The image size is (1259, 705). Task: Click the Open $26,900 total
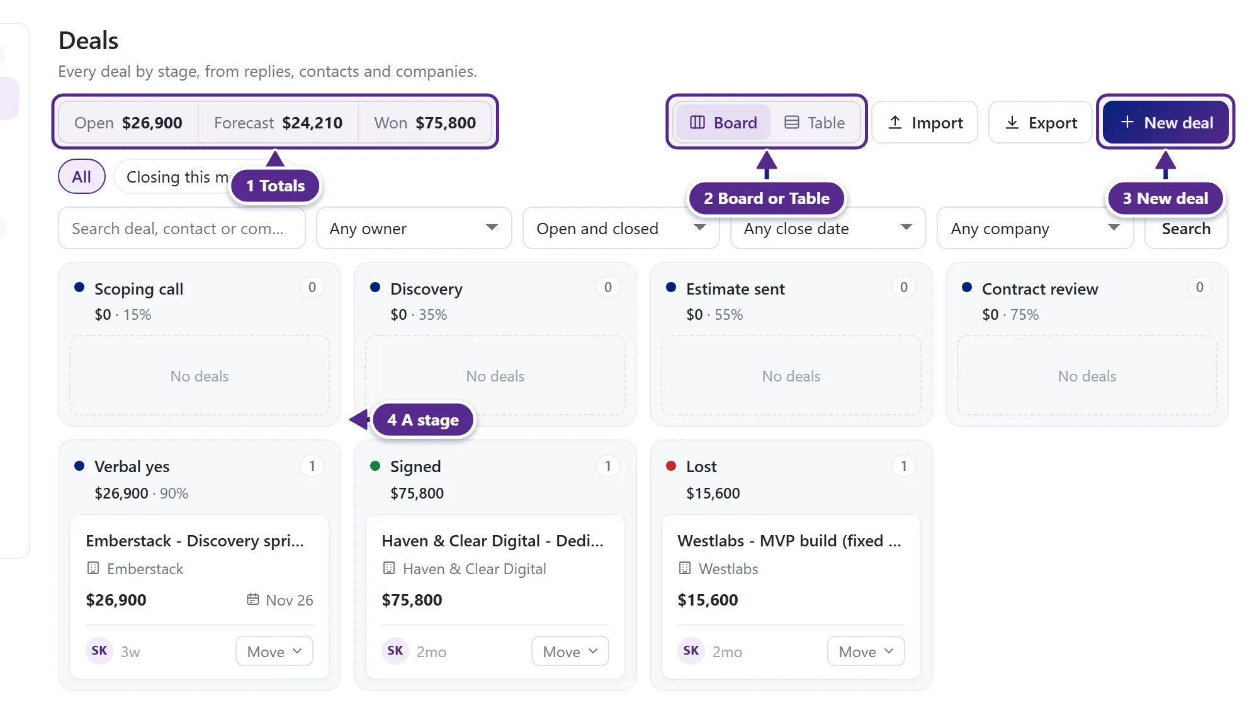[x=128, y=123]
